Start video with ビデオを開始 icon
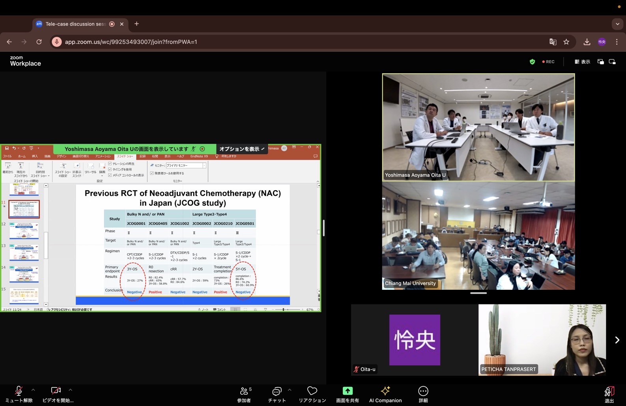Viewport: 626px width, 406px height. tap(56, 391)
